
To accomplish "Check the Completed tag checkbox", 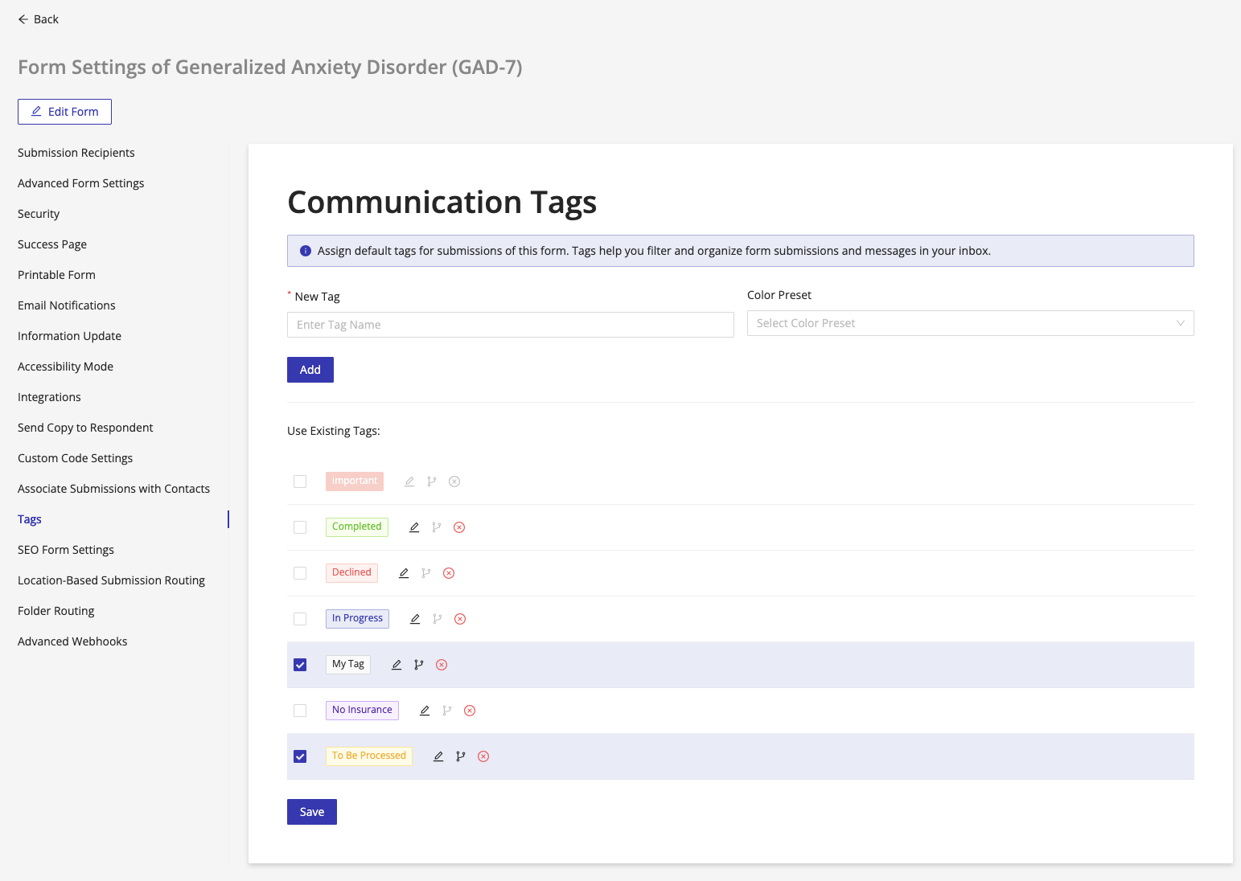I will (300, 527).
